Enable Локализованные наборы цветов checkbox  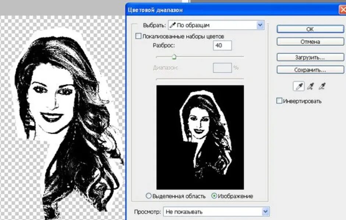pos(138,36)
